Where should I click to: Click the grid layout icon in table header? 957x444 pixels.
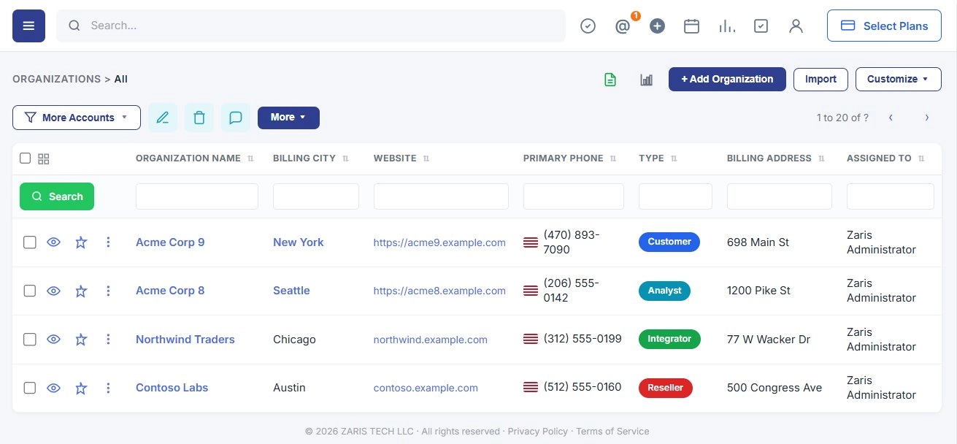(43, 158)
